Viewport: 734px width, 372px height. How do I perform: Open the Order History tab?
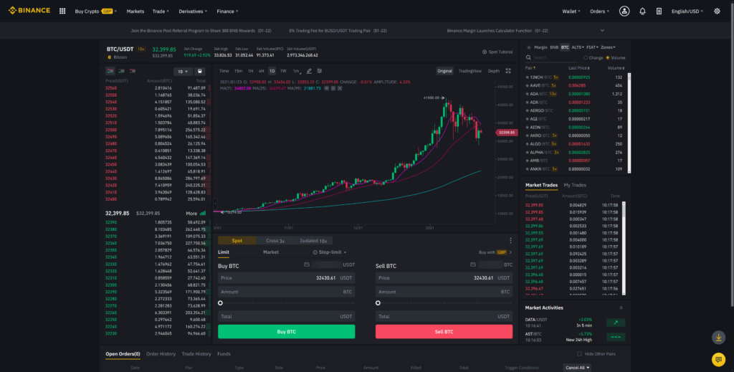[x=161, y=354]
